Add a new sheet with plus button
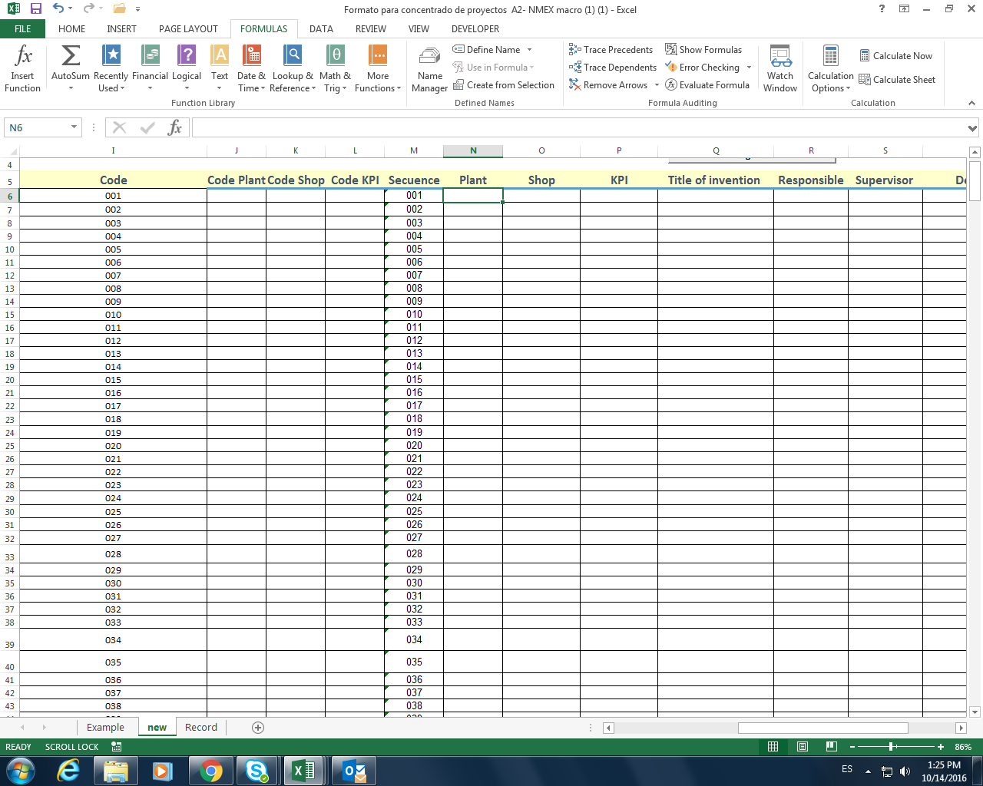This screenshot has width=983, height=786. (258, 728)
